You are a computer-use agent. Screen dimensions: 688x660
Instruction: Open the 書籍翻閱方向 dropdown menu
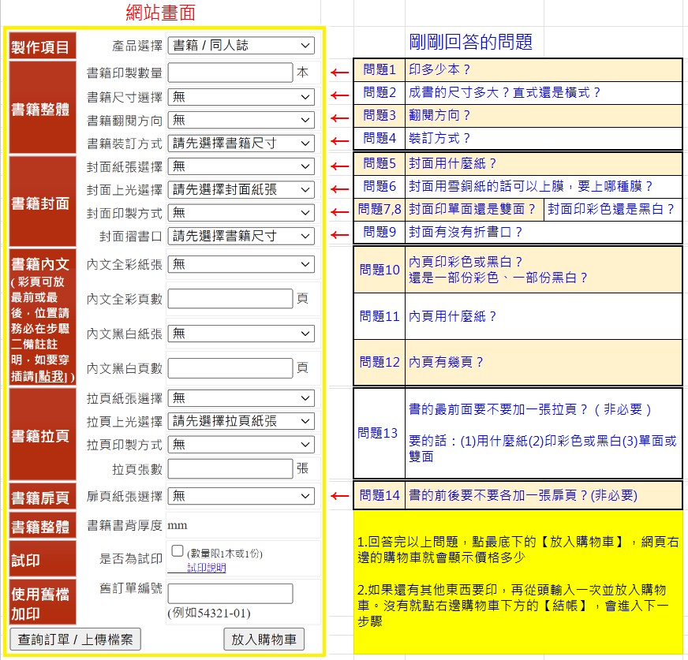click(241, 120)
